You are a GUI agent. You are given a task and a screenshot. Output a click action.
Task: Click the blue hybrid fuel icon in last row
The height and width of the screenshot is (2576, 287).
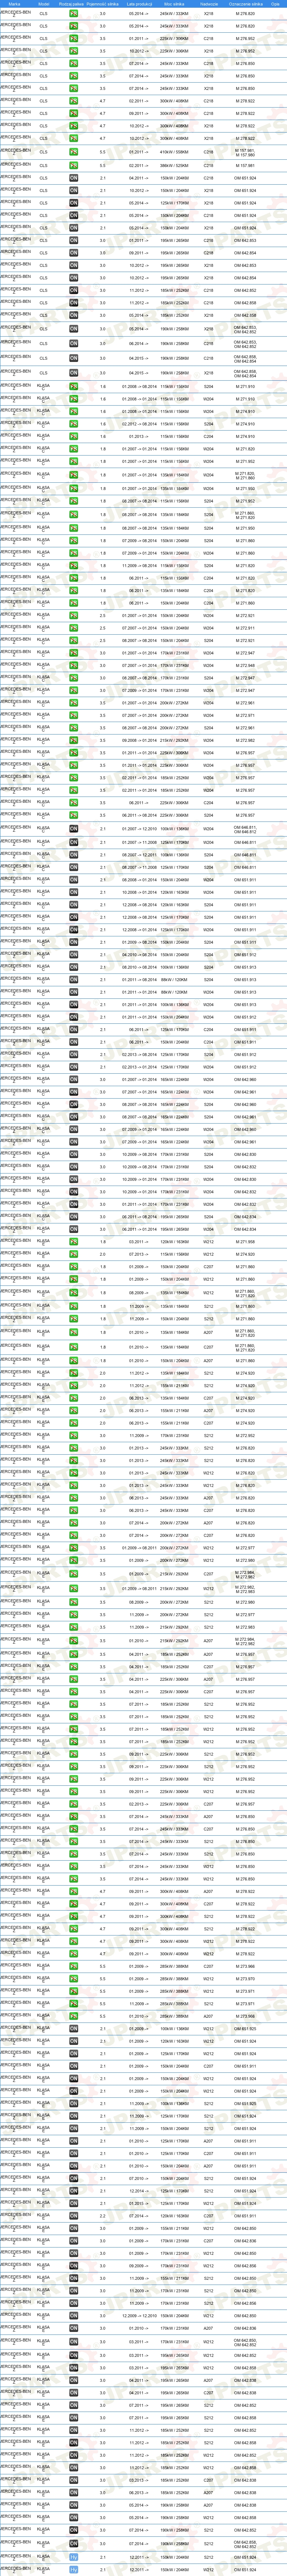pyautogui.click(x=74, y=2569)
